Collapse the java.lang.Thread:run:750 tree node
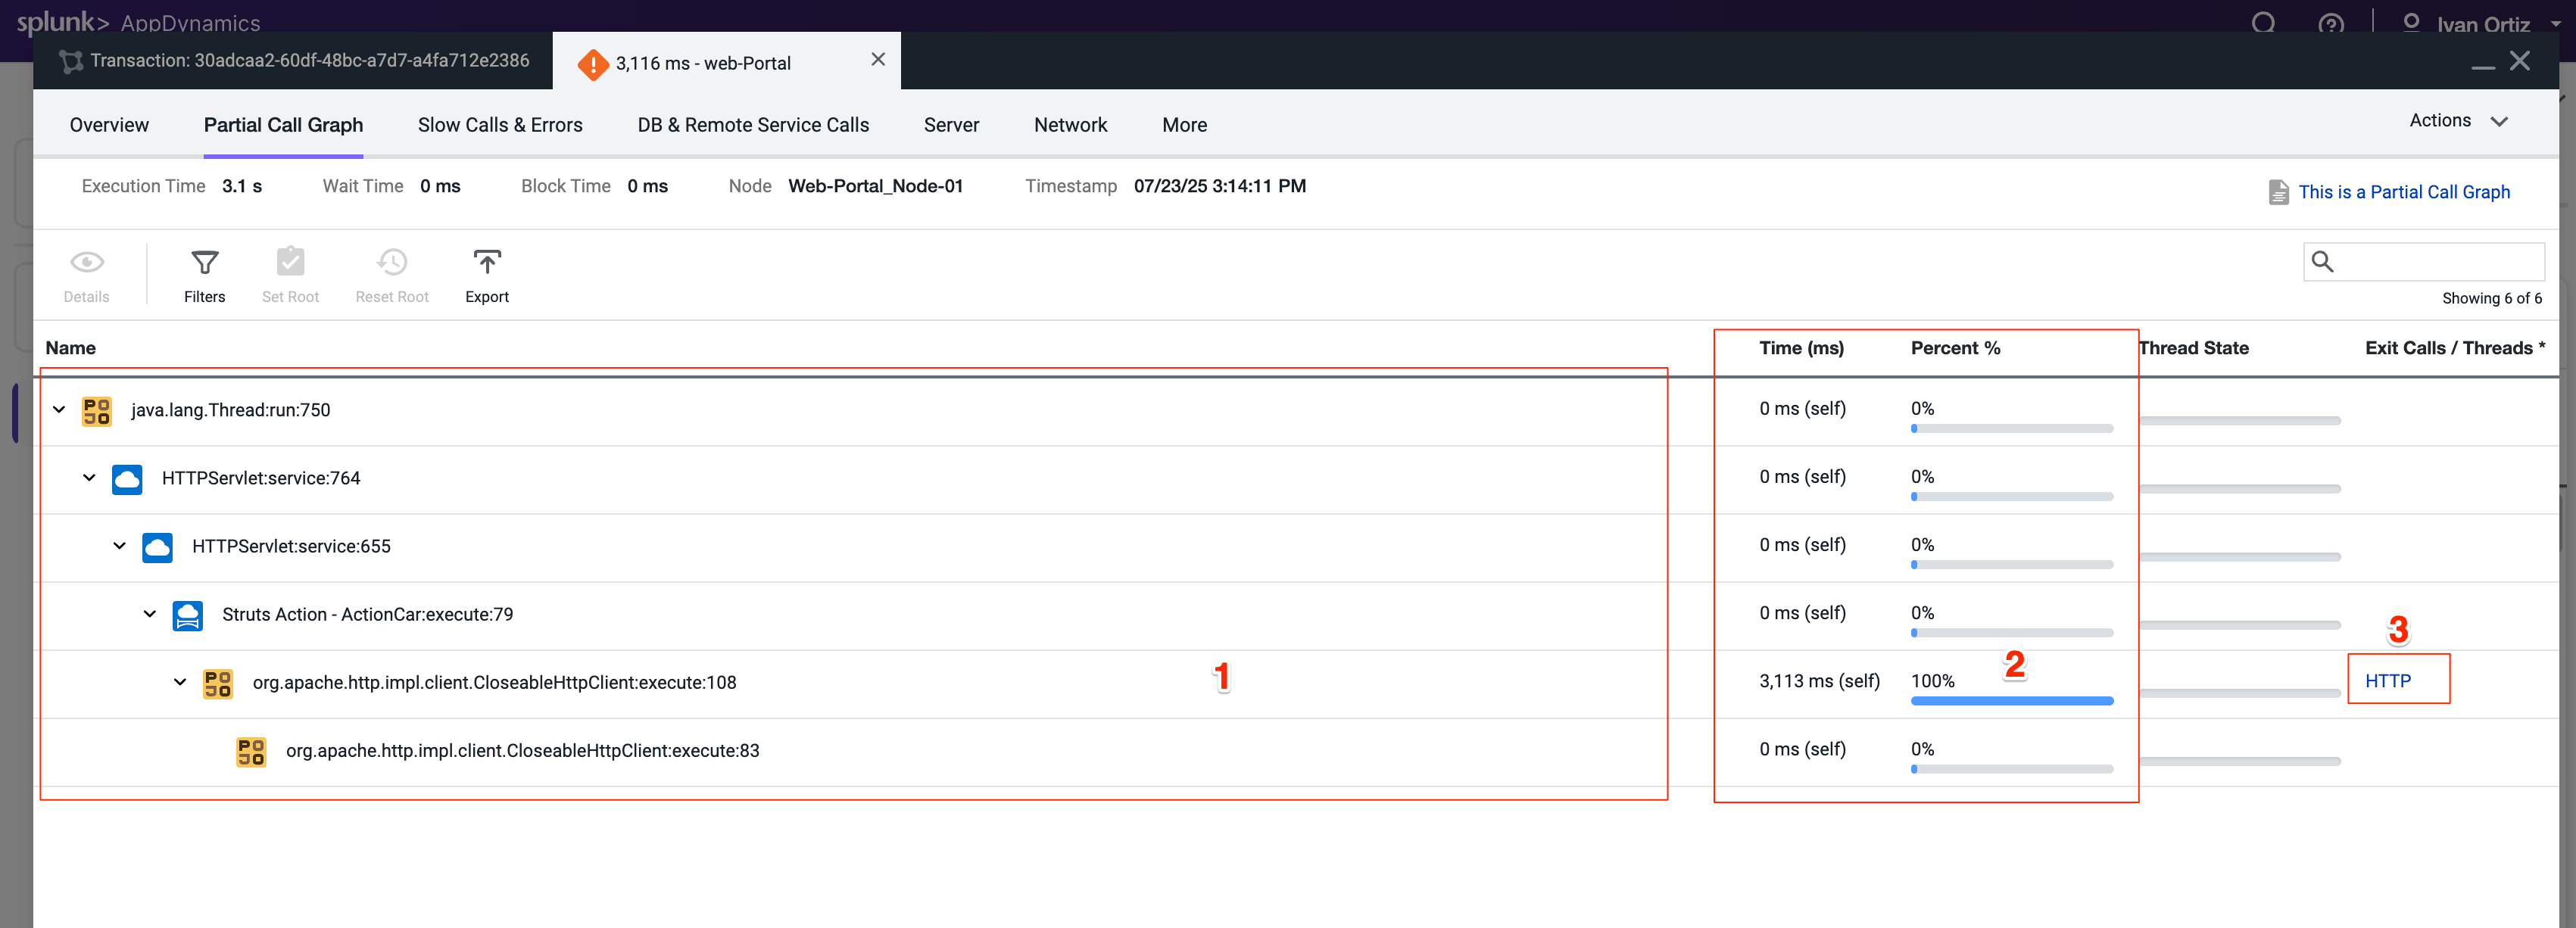The height and width of the screenshot is (928, 2576). (58, 410)
